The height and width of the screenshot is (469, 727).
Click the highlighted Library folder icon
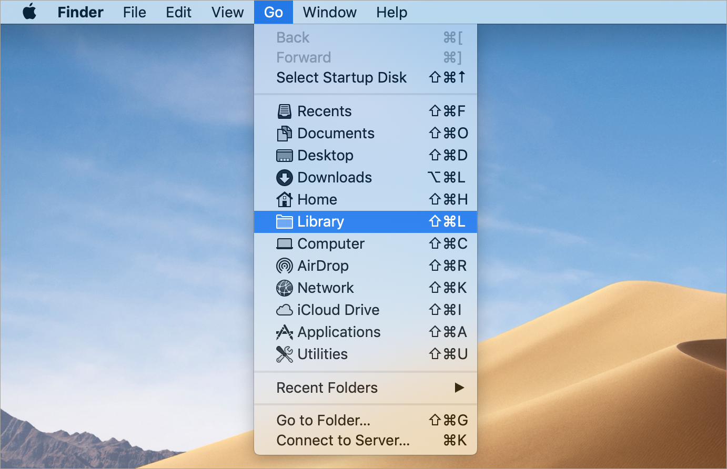(285, 222)
